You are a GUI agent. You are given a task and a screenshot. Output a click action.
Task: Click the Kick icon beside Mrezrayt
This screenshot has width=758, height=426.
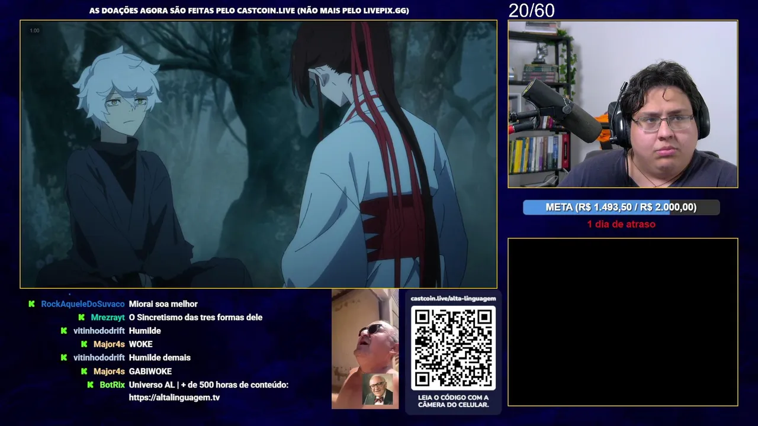pyautogui.click(x=82, y=318)
